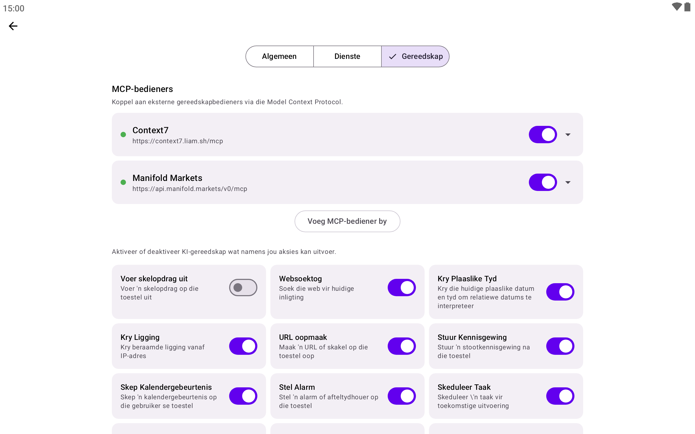Expand the Manifold Markets server details
The height and width of the screenshot is (434, 695).
[x=568, y=182]
